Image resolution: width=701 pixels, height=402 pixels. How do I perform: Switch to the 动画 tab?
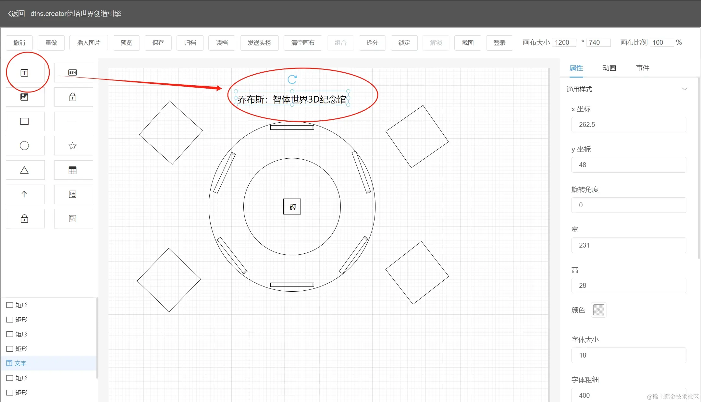609,68
